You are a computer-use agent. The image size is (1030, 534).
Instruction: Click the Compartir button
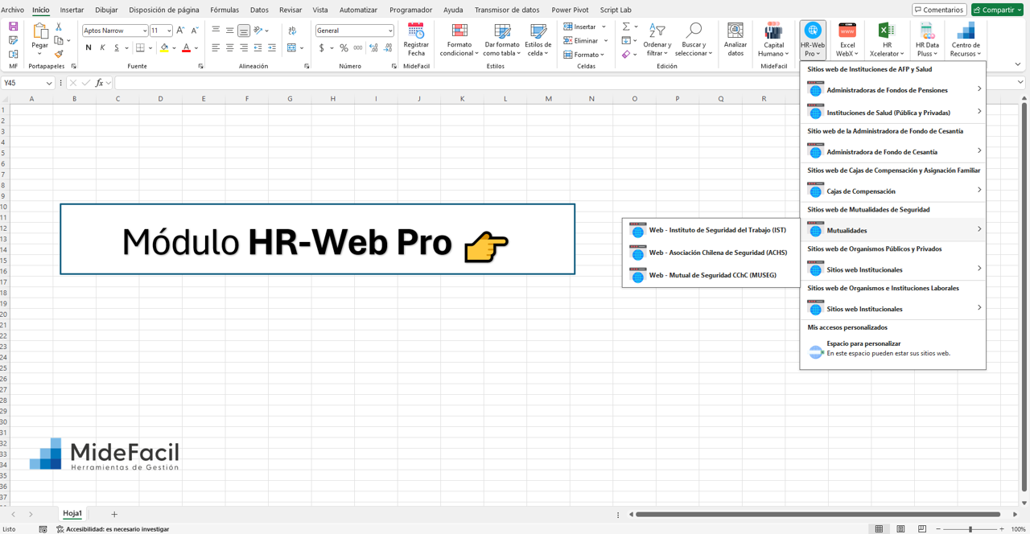997,10
